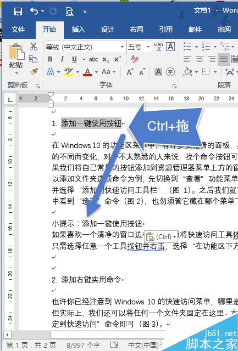
Task: Apply a bulleted list
Action: (x=187, y=47)
